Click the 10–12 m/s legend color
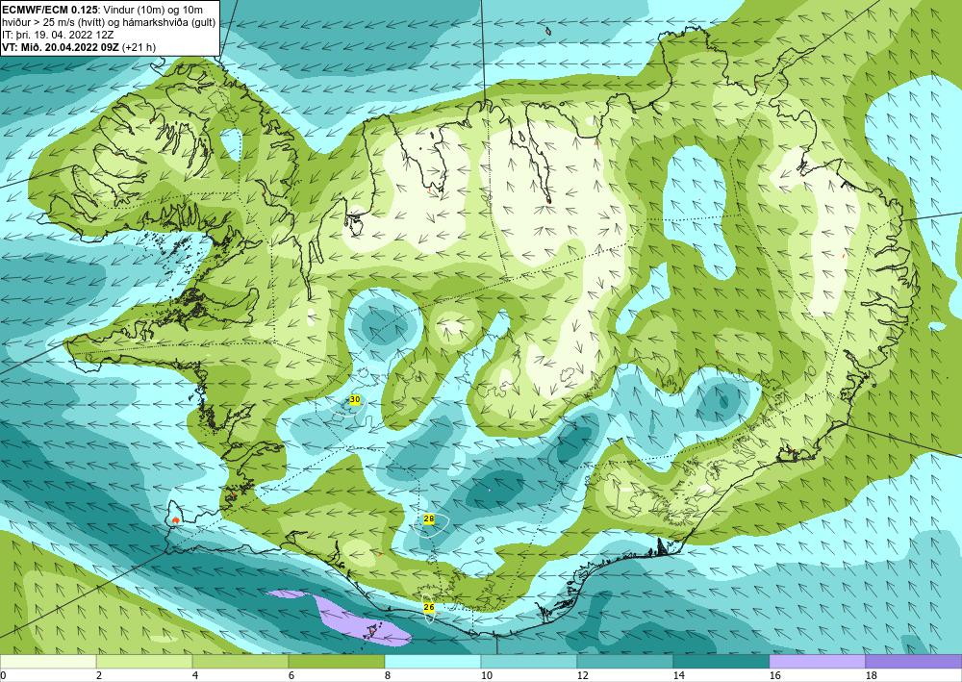 529,661
